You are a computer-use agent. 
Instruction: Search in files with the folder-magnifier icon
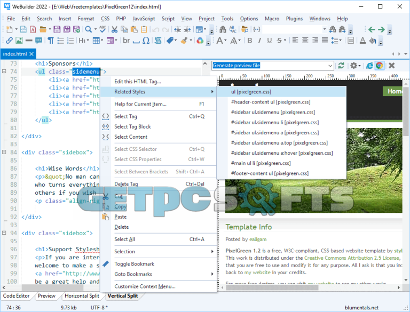pos(245,29)
